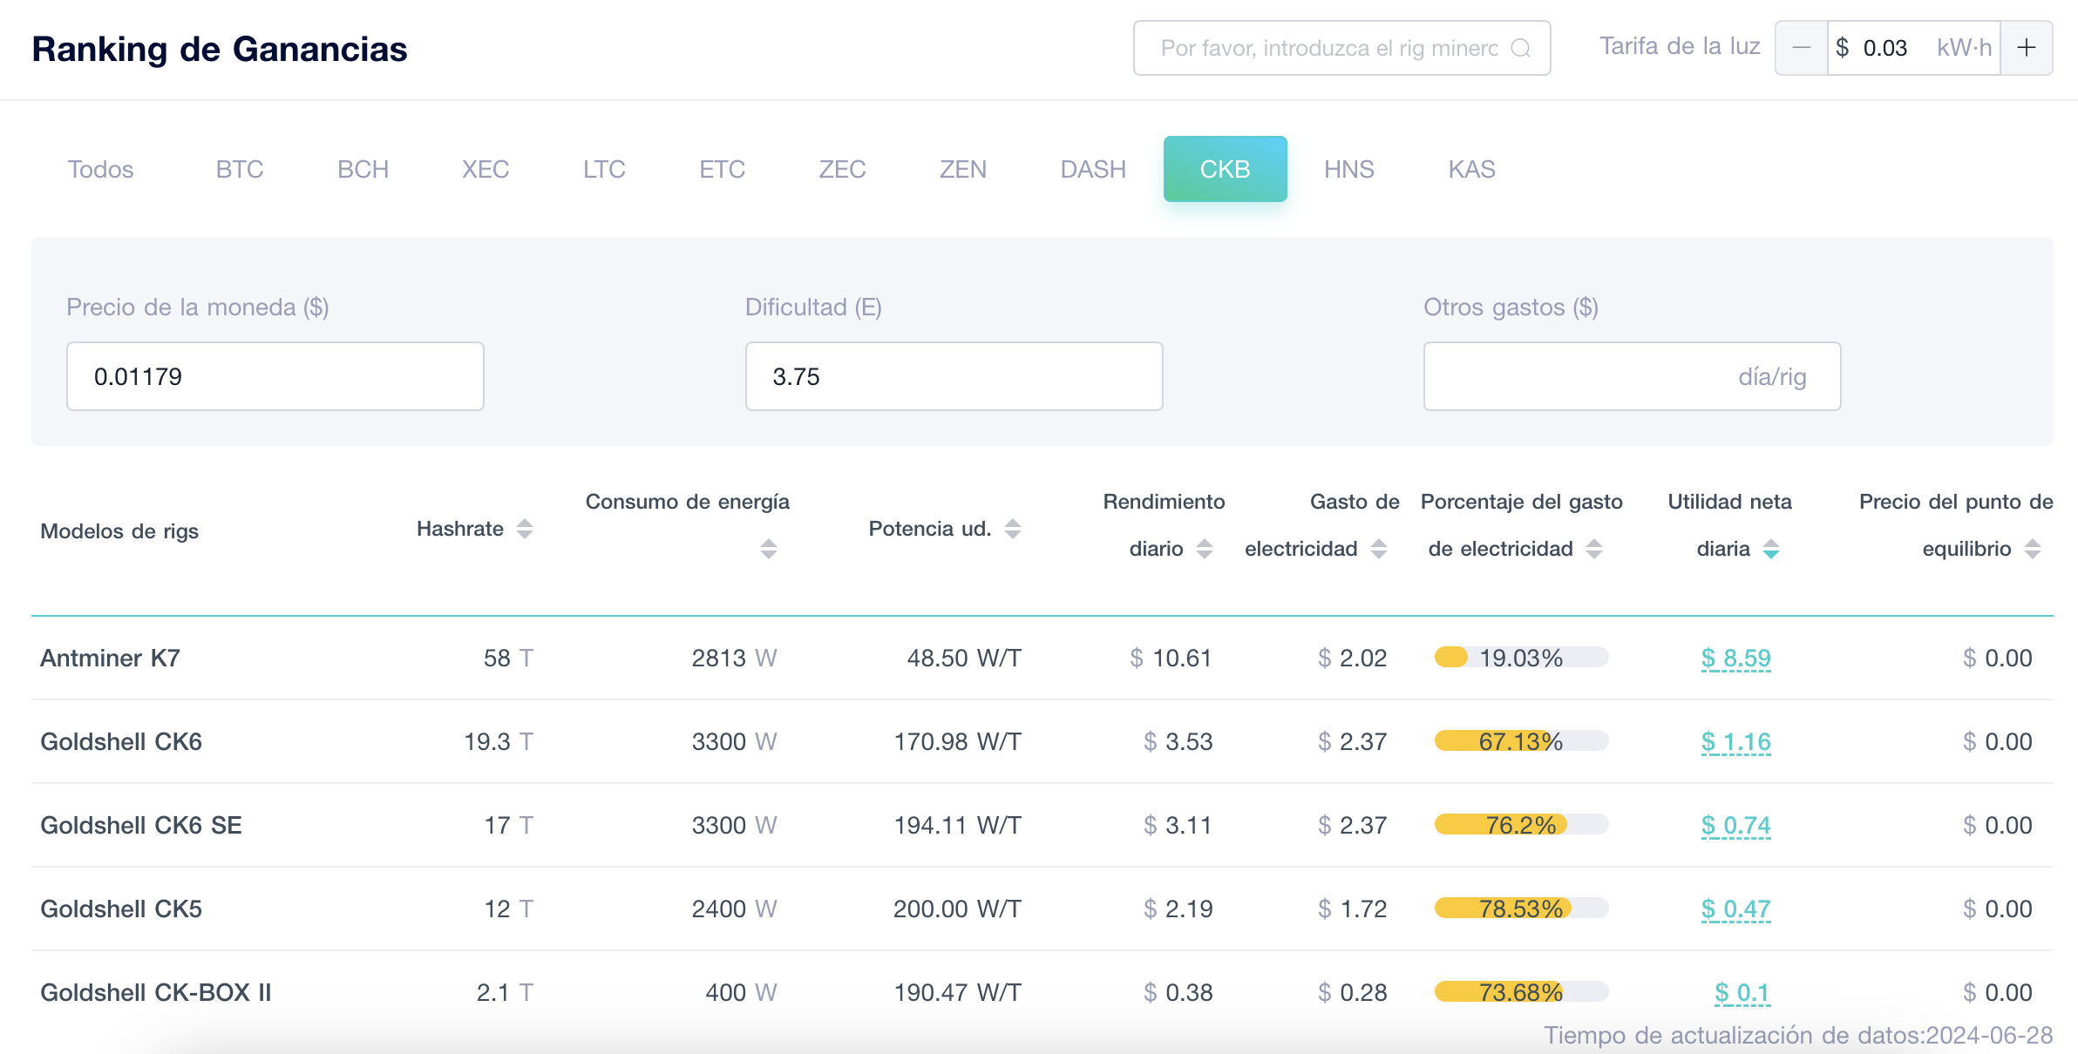Switch to the BCH tab
Viewport: 2078px width, 1054px height.
363,169
